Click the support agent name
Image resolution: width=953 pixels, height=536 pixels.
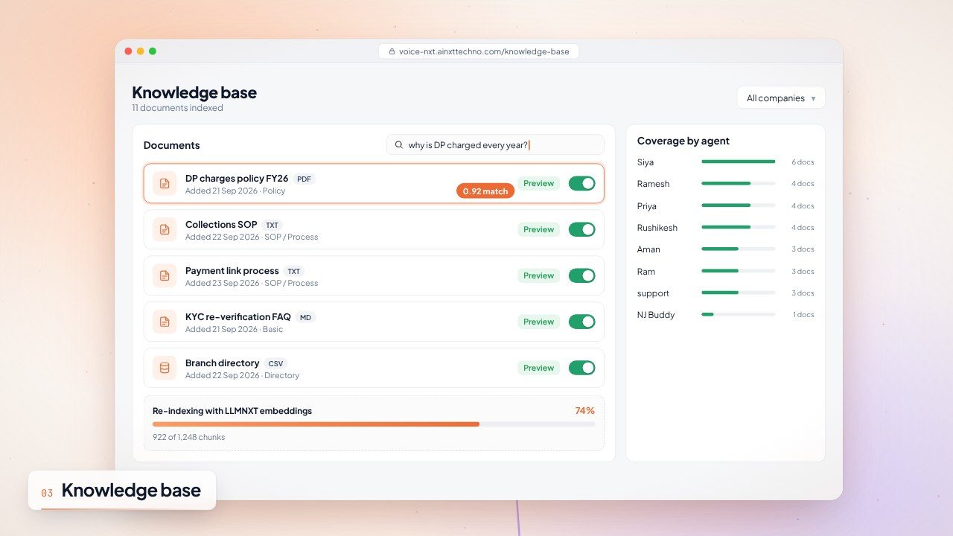click(653, 293)
